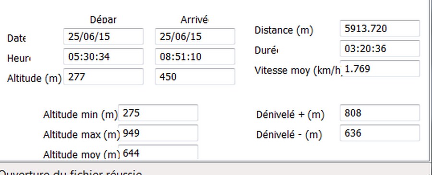This screenshot has width=432, height=175.
Task: Click the Distance (m) label
Action: [284, 30]
